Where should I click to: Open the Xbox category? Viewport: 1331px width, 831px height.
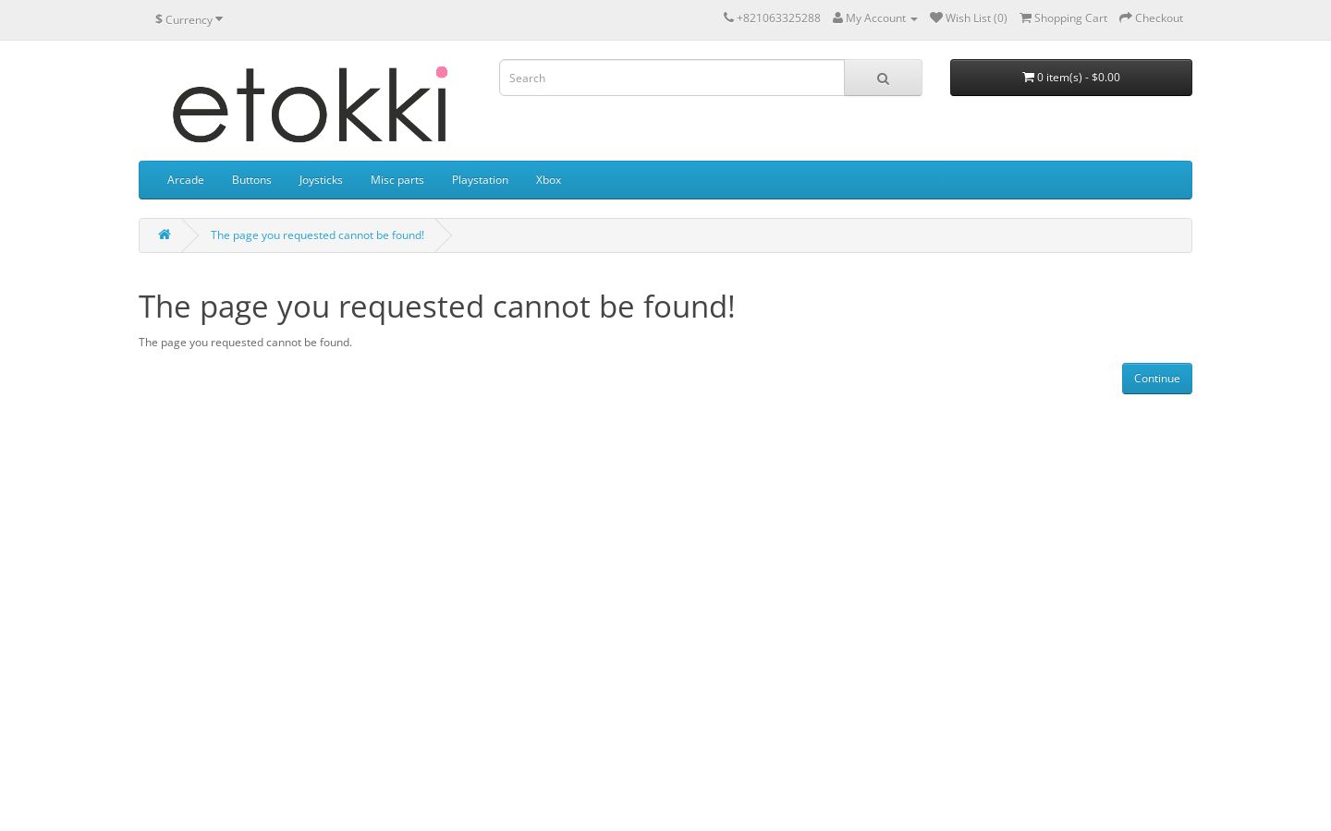[x=548, y=180]
